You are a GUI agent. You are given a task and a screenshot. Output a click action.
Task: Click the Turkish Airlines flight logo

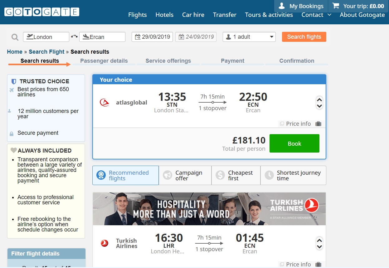coord(105,243)
